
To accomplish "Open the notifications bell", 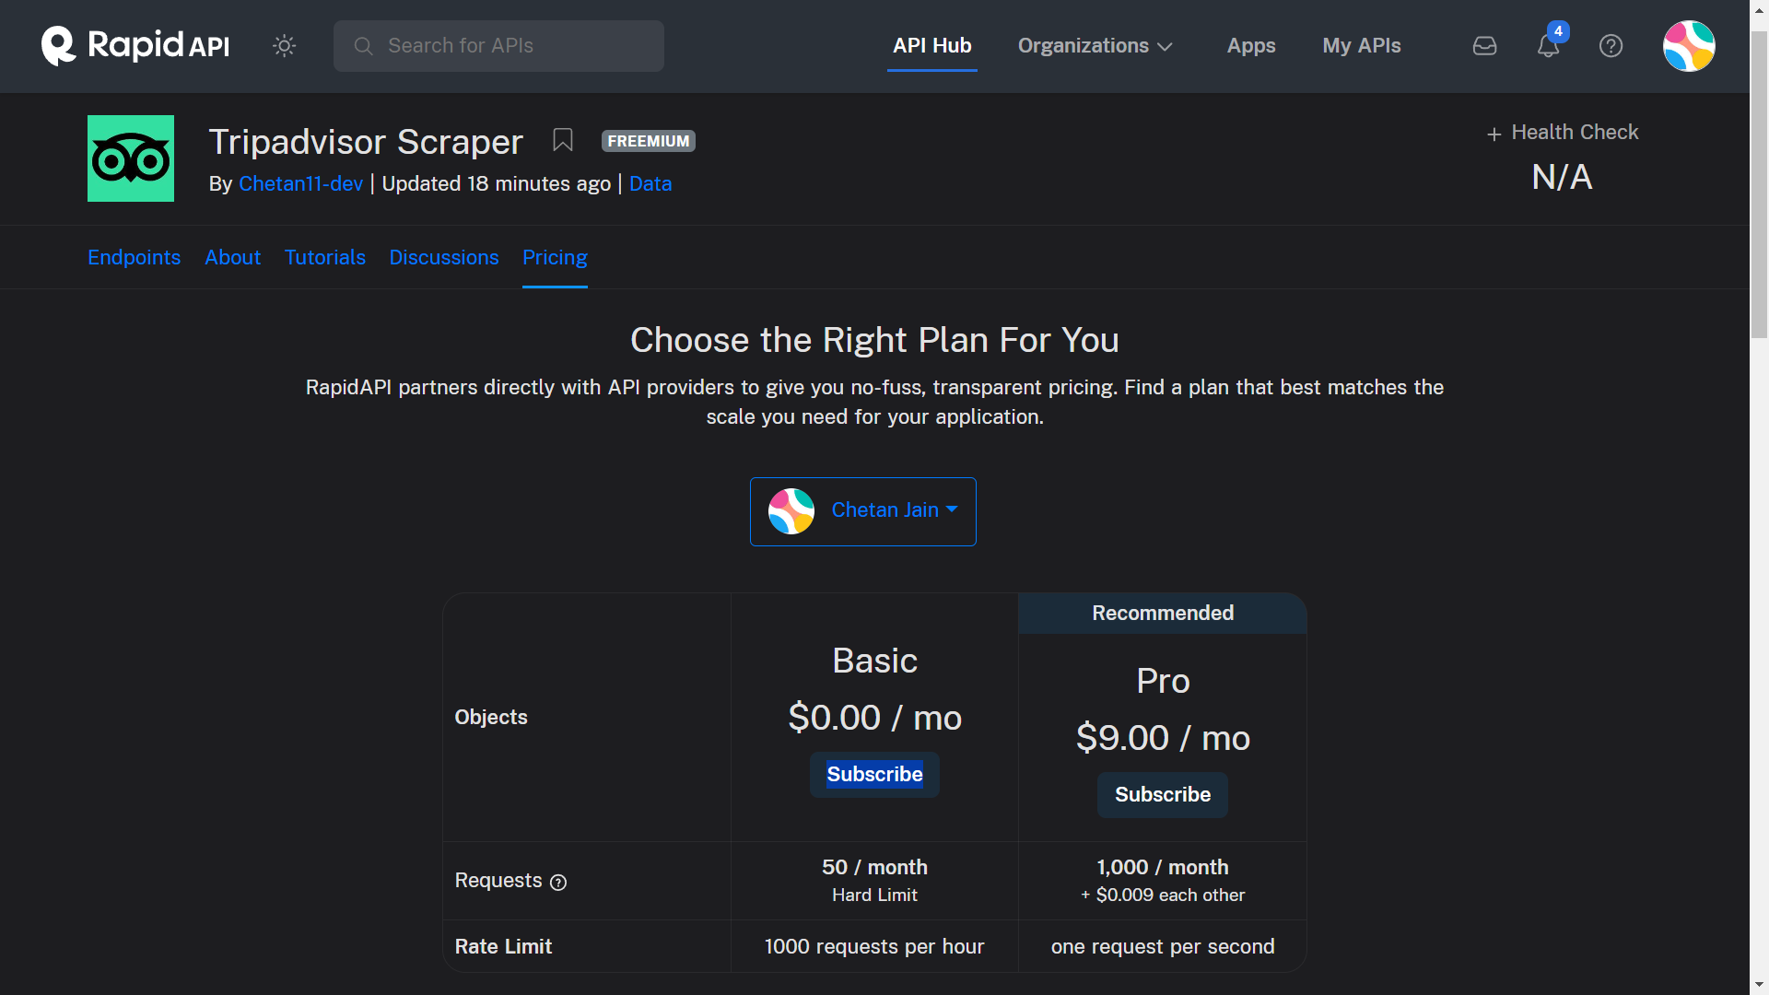I will point(1548,46).
